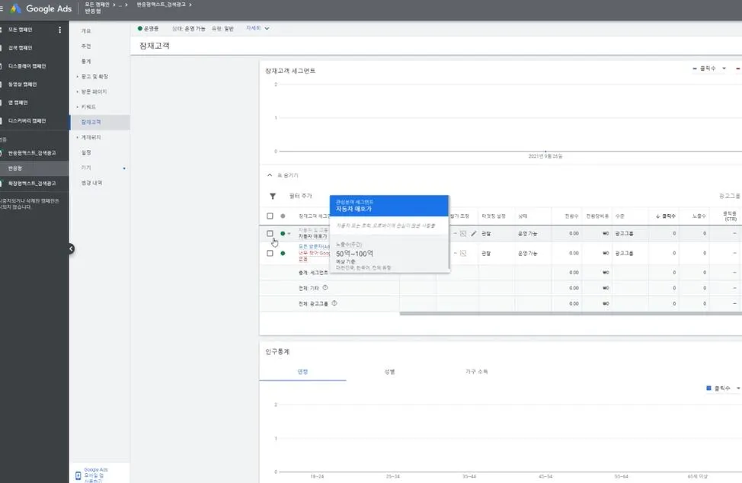The height and width of the screenshot is (483, 742).
Task: Click 50억~100억 impressions value in popup
Action: tap(355, 254)
